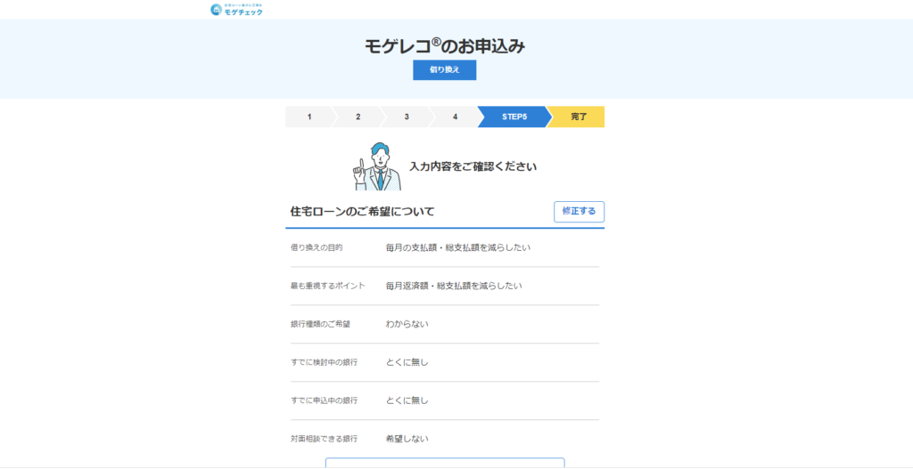Go to step 3 in progress bar
The width and height of the screenshot is (913, 469).
(x=407, y=117)
